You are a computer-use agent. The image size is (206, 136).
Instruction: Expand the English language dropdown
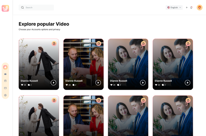[x=174, y=8]
